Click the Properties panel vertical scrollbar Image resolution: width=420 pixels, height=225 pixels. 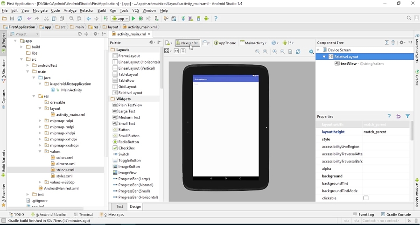pos(412,131)
